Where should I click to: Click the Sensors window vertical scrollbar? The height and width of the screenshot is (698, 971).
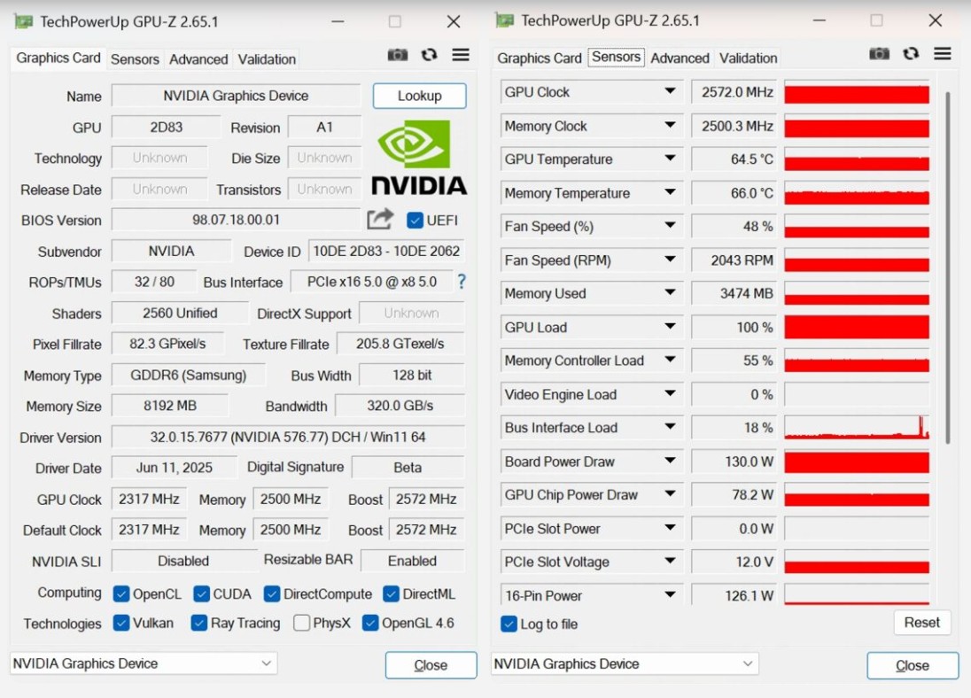point(947,268)
